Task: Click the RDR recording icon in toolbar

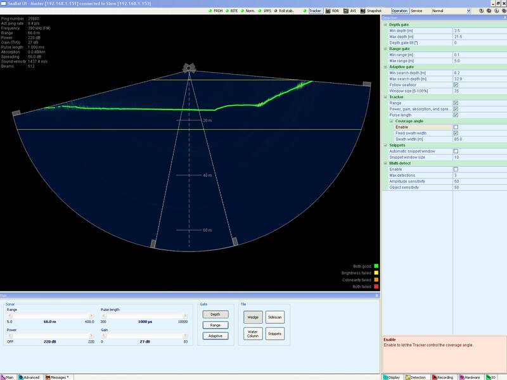Action: coord(332,11)
